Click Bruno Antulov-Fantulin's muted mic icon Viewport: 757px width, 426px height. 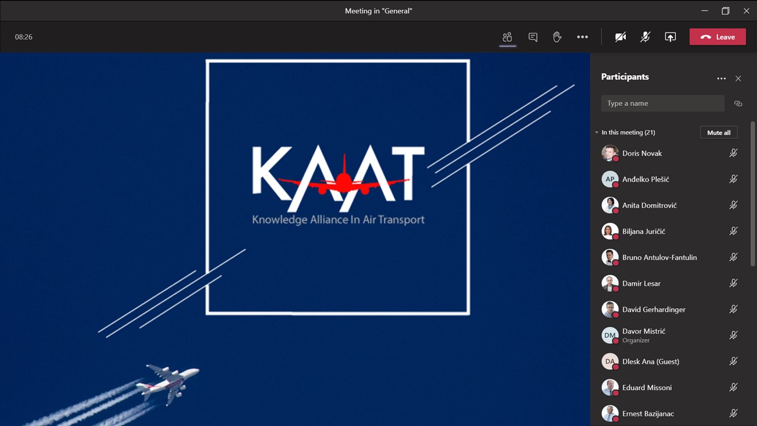pyautogui.click(x=733, y=257)
